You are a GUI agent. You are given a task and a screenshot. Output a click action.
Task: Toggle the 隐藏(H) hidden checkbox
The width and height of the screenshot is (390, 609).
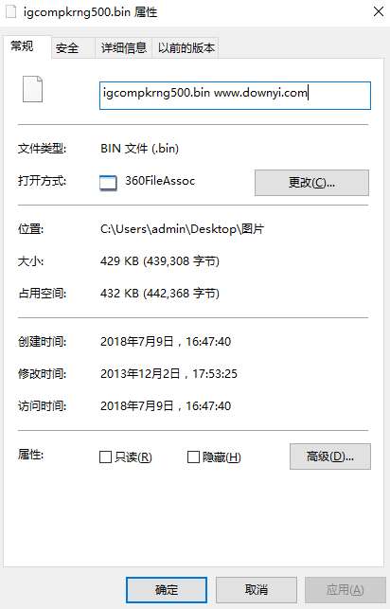pos(193,457)
